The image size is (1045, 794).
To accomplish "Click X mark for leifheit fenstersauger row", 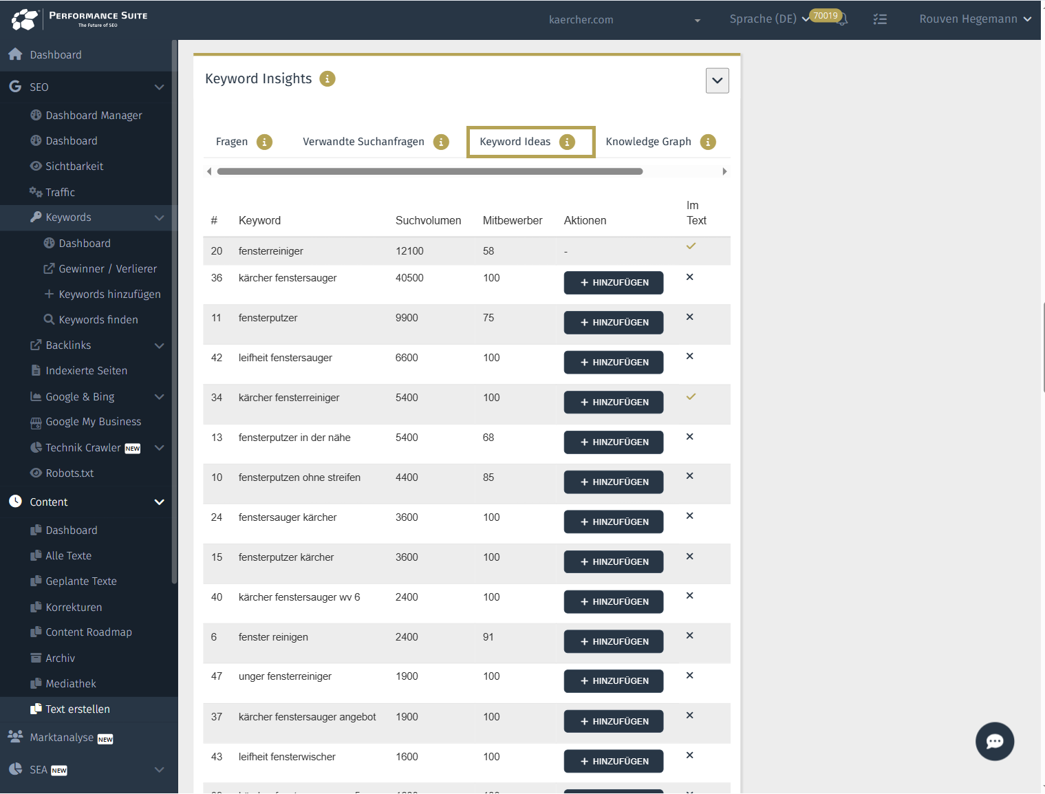I will coord(689,356).
